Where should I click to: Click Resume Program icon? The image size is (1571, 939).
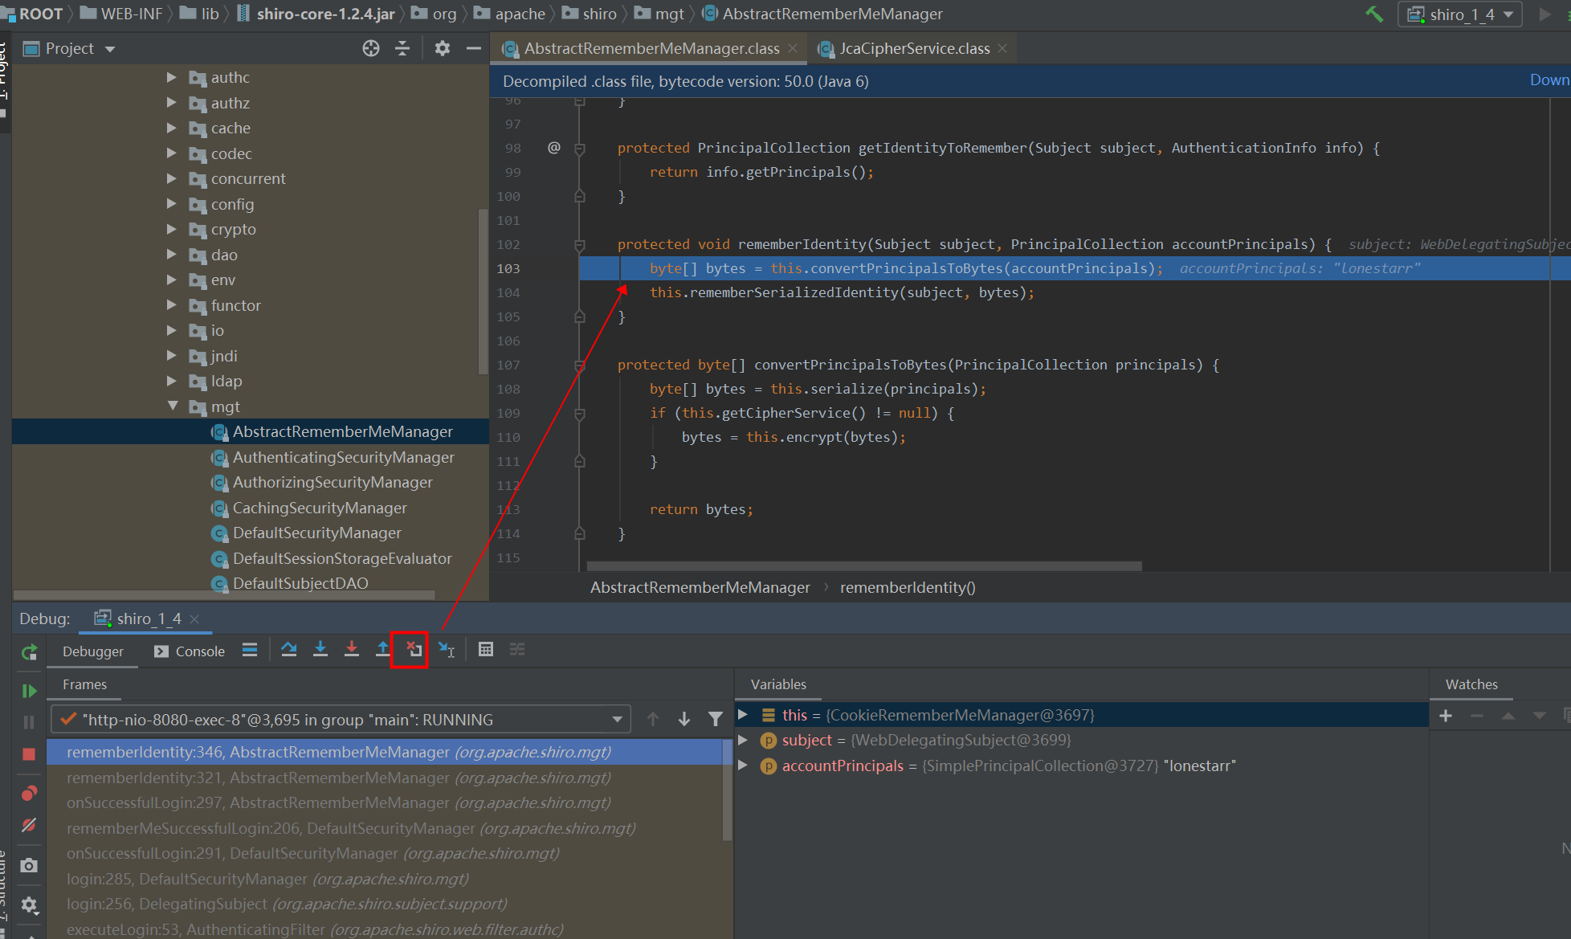click(x=29, y=691)
